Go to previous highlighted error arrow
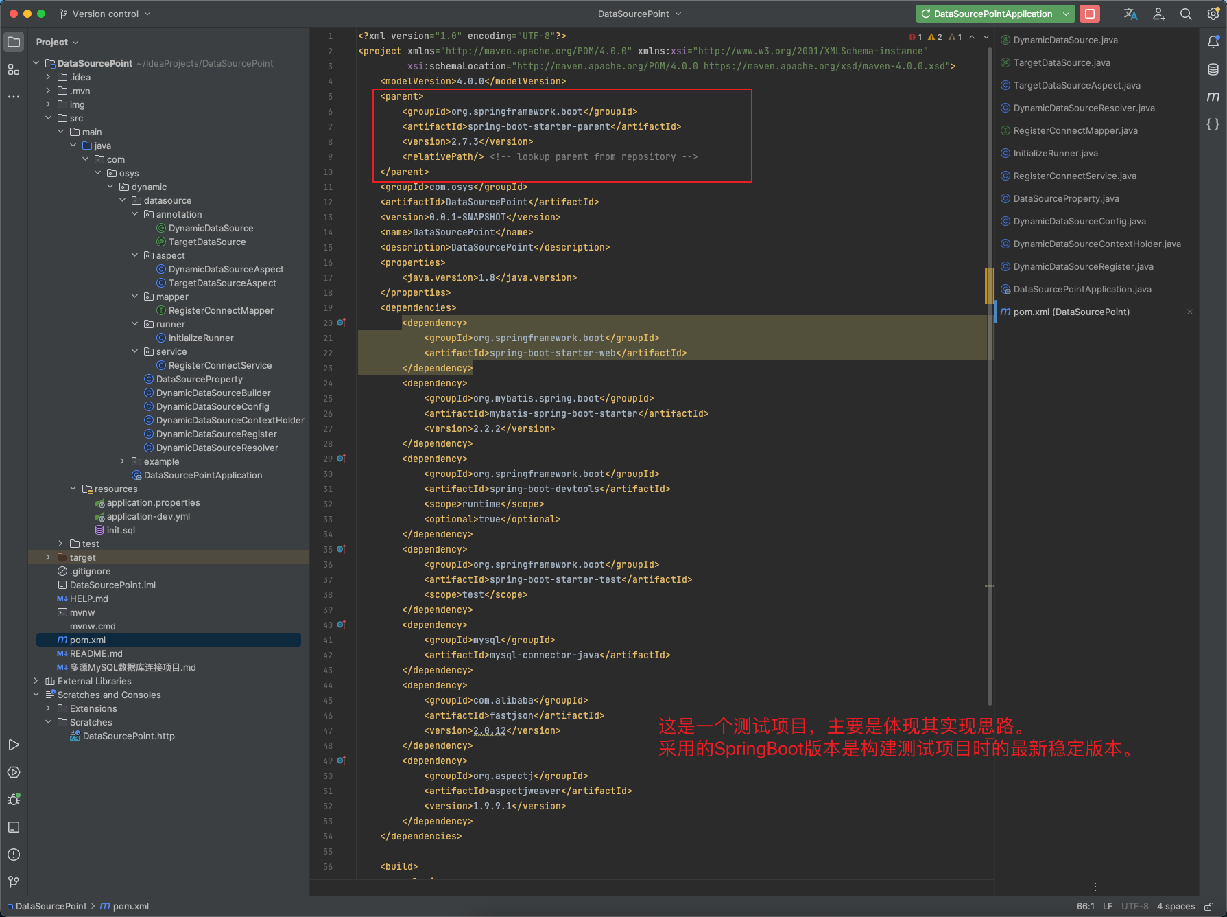This screenshot has height=917, width=1227. (x=972, y=37)
